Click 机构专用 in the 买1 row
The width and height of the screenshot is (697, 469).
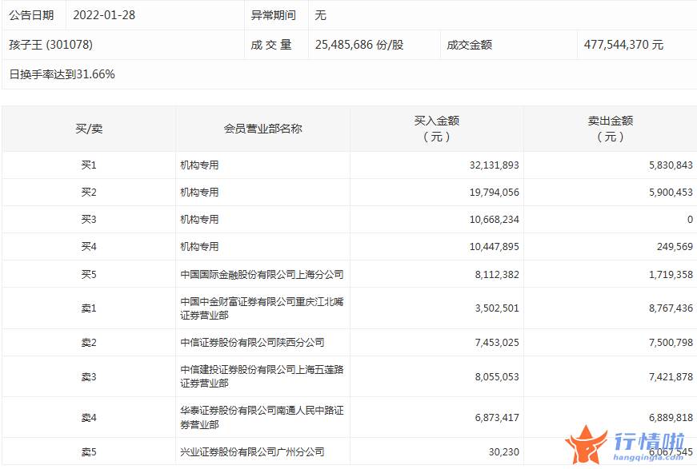click(199, 165)
